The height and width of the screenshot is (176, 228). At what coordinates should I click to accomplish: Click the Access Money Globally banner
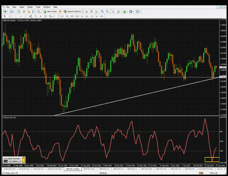(14, 160)
